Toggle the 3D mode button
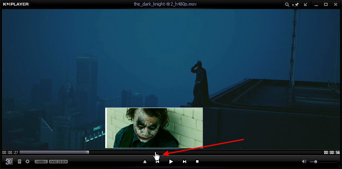 (9, 161)
